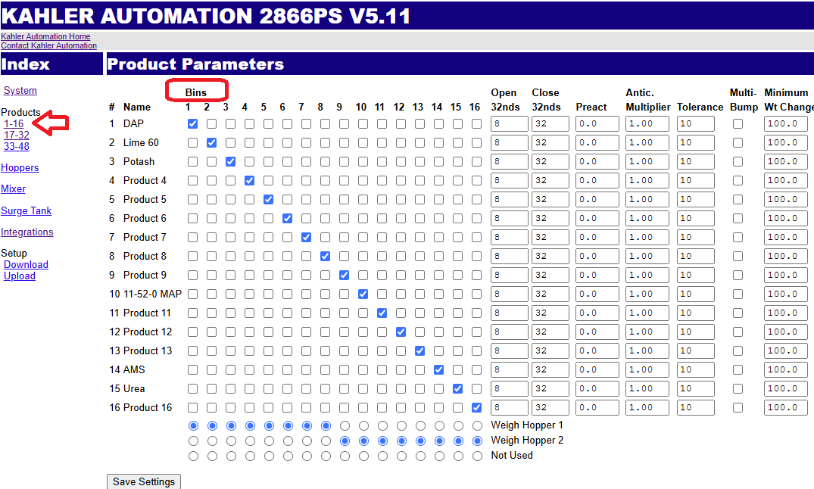
Task: Click Preact field for Product 16
Action: coord(597,408)
